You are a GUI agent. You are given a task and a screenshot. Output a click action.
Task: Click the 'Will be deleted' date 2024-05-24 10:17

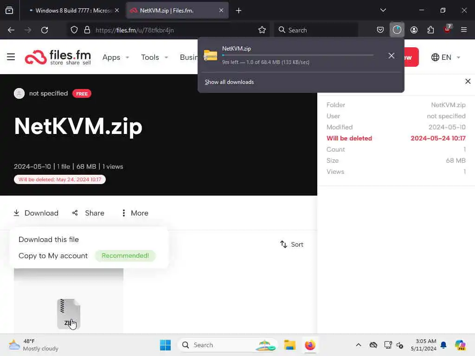coord(438,138)
